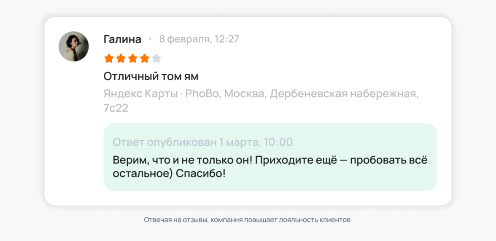Image resolution: width=496 pixels, height=241 pixels.
Task: Click Galina's round profile avatar
Action: click(73, 46)
